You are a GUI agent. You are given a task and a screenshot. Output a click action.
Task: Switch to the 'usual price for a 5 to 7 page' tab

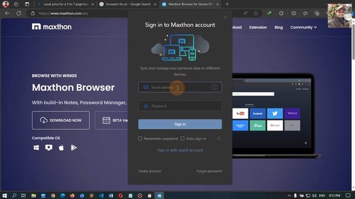(65, 4)
